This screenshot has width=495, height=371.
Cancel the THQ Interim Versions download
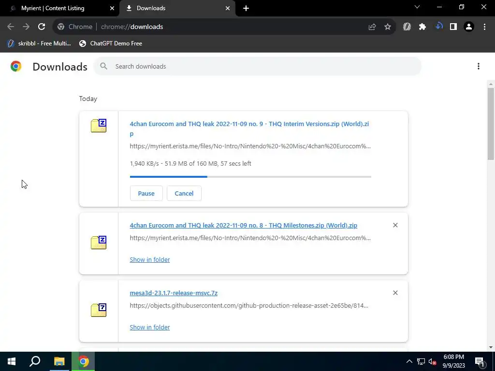coord(184,193)
